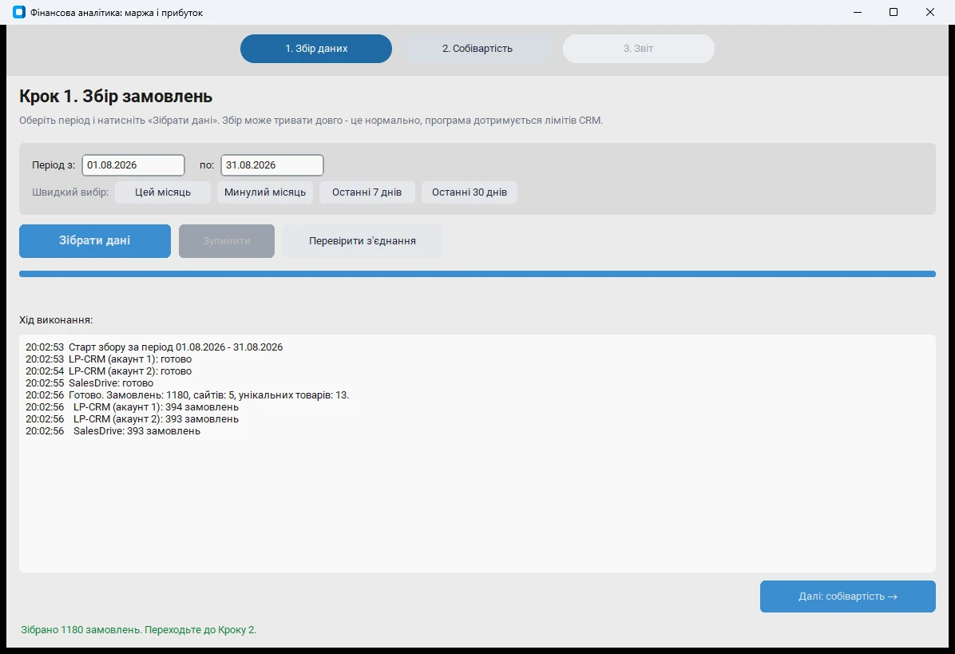Select log line «LP-CRM (акаунт 1): готово»
Image resolution: width=955 pixels, height=654 pixels.
point(109,359)
